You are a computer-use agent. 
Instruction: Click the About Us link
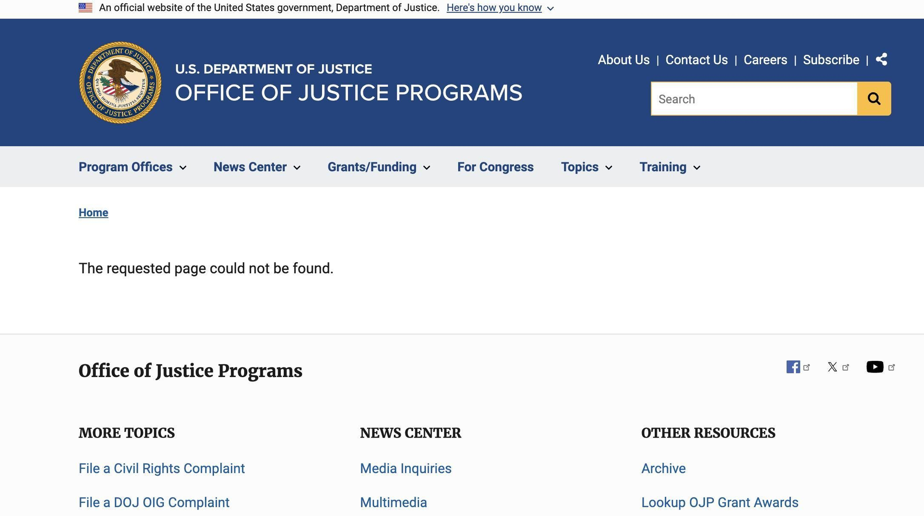pyautogui.click(x=623, y=60)
